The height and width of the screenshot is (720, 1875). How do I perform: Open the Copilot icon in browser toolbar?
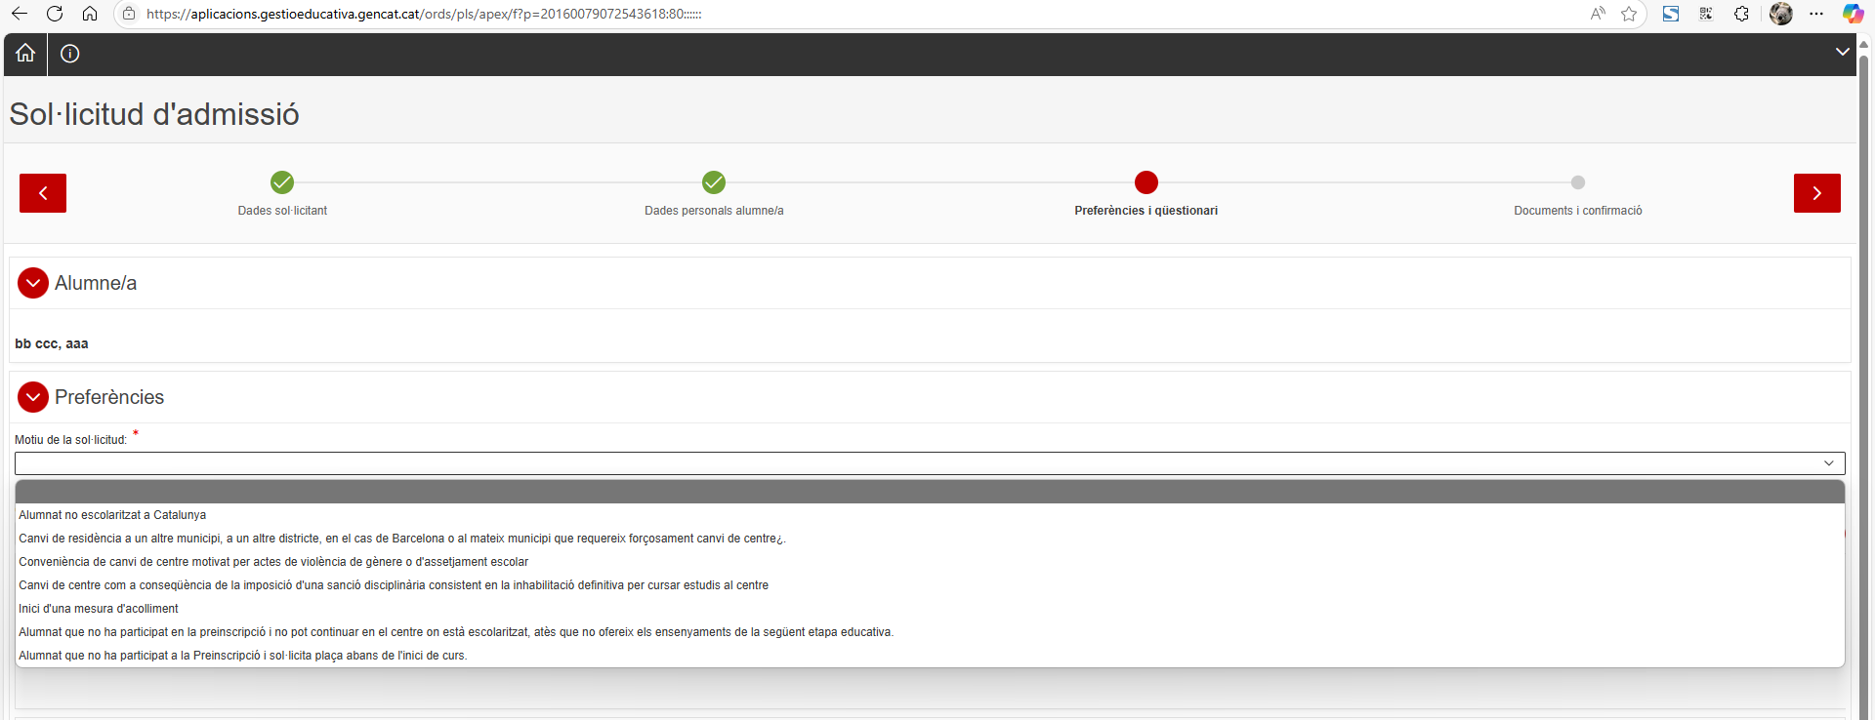click(x=1853, y=14)
